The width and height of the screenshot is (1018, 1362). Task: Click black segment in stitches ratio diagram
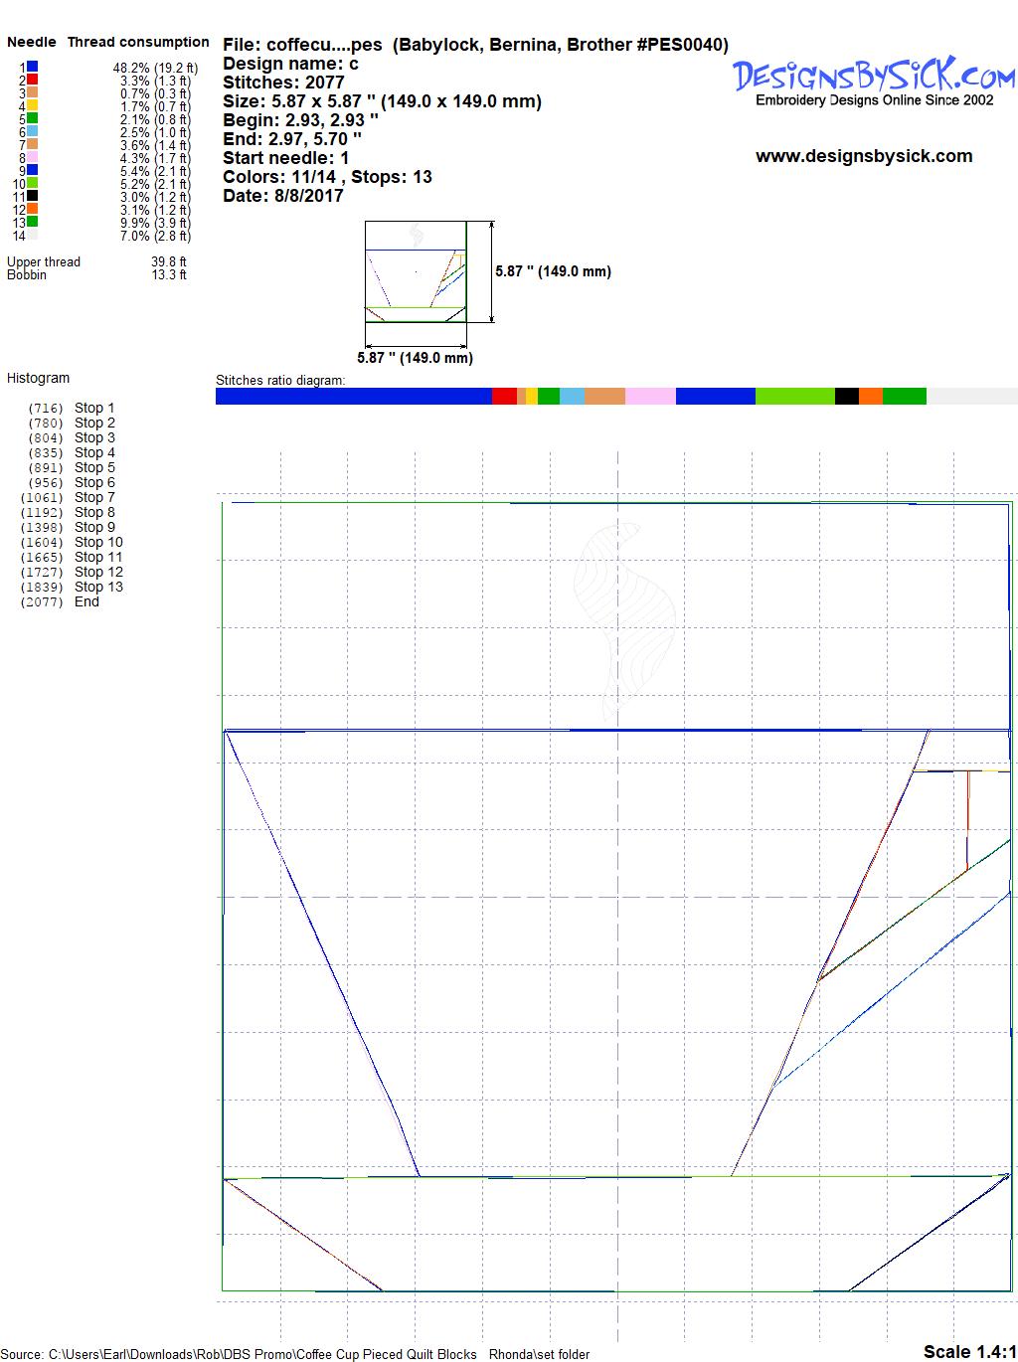pyautogui.click(x=846, y=397)
